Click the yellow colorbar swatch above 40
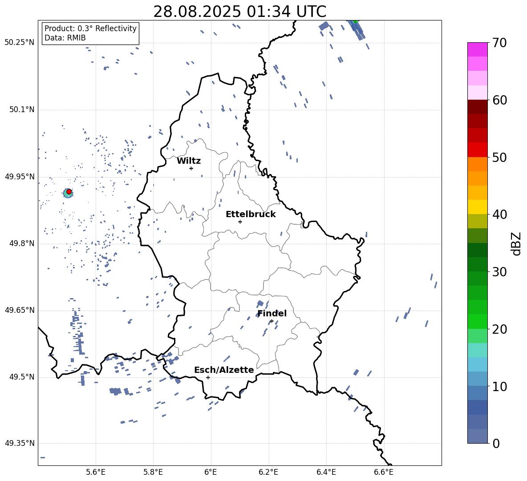The width and height of the screenshot is (527, 481). pos(478,207)
